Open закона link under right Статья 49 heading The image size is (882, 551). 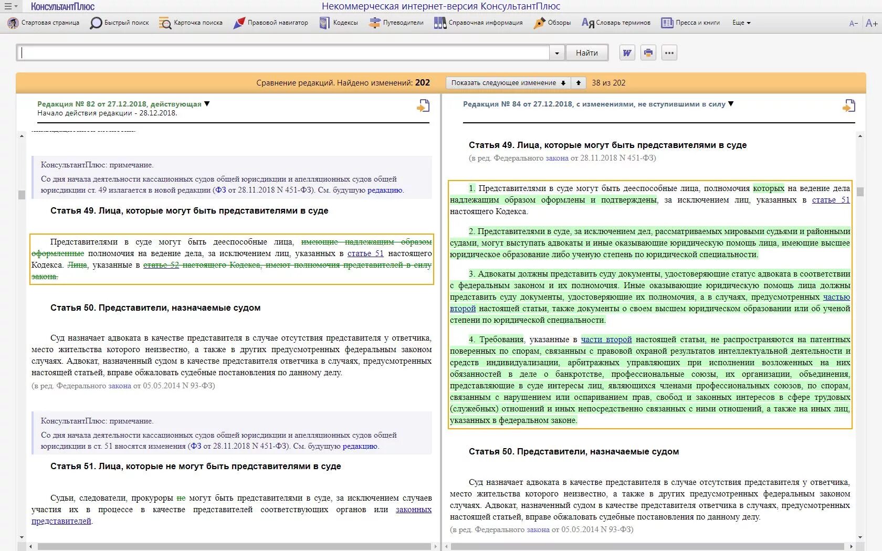557,158
